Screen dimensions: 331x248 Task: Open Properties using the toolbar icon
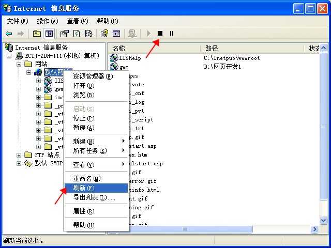64,34
